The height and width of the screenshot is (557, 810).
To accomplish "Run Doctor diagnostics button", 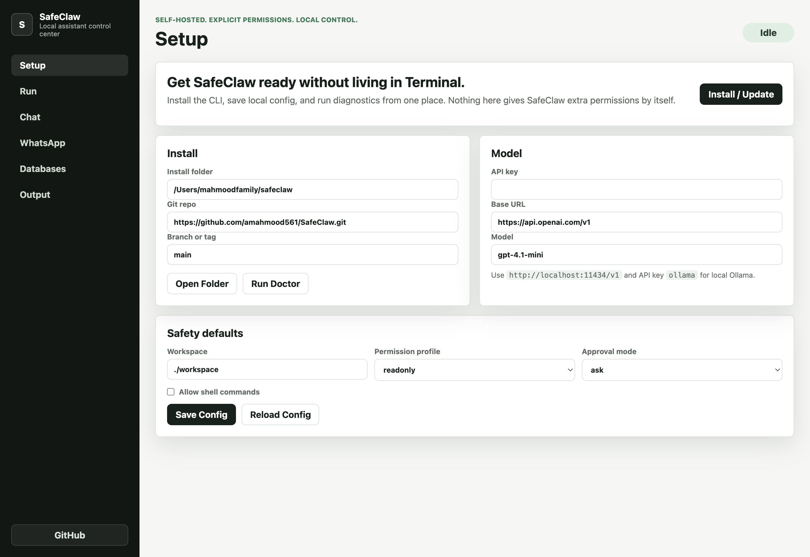I will pos(276,284).
